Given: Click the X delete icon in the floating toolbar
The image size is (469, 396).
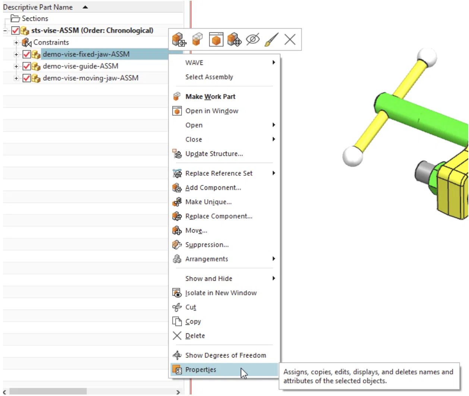Looking at the screenshot, I should (290, 39).
